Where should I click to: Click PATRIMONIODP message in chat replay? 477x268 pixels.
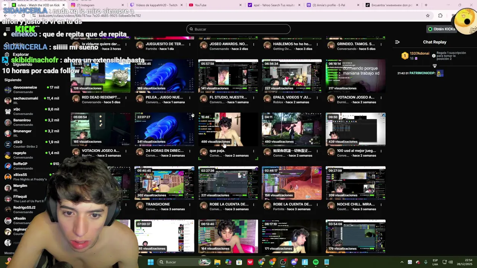coord(420,73)
